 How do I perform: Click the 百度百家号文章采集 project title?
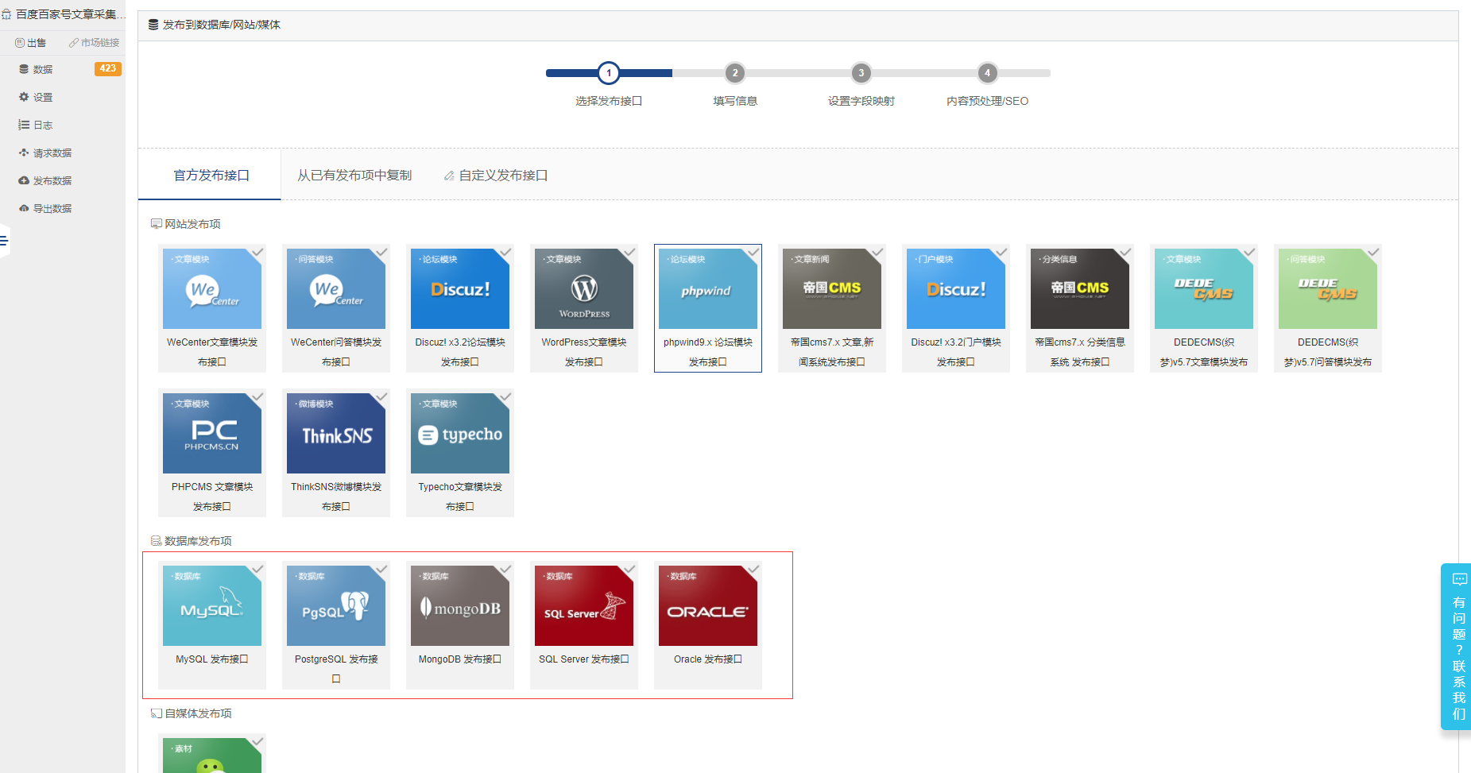pos(64,14)
